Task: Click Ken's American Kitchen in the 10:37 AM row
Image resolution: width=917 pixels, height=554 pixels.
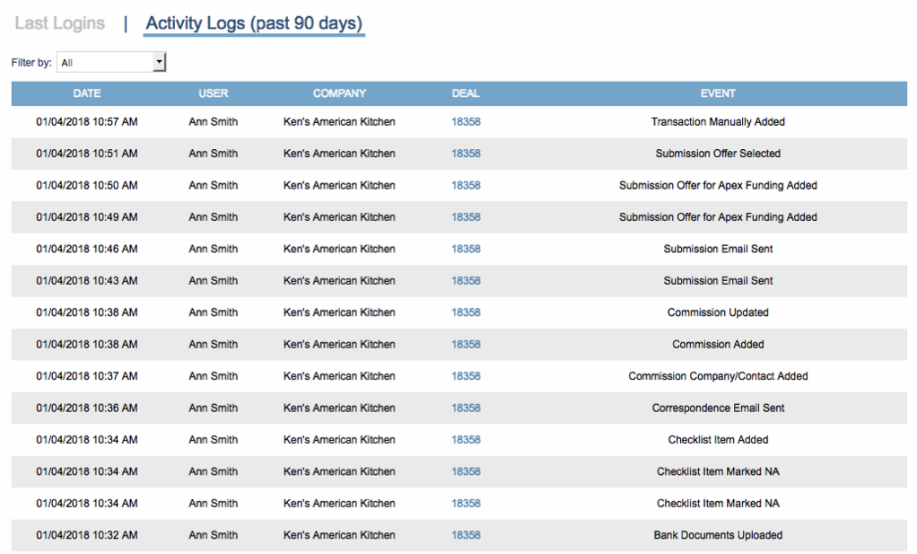Action: pyautogui.click(x=339, y=376)
